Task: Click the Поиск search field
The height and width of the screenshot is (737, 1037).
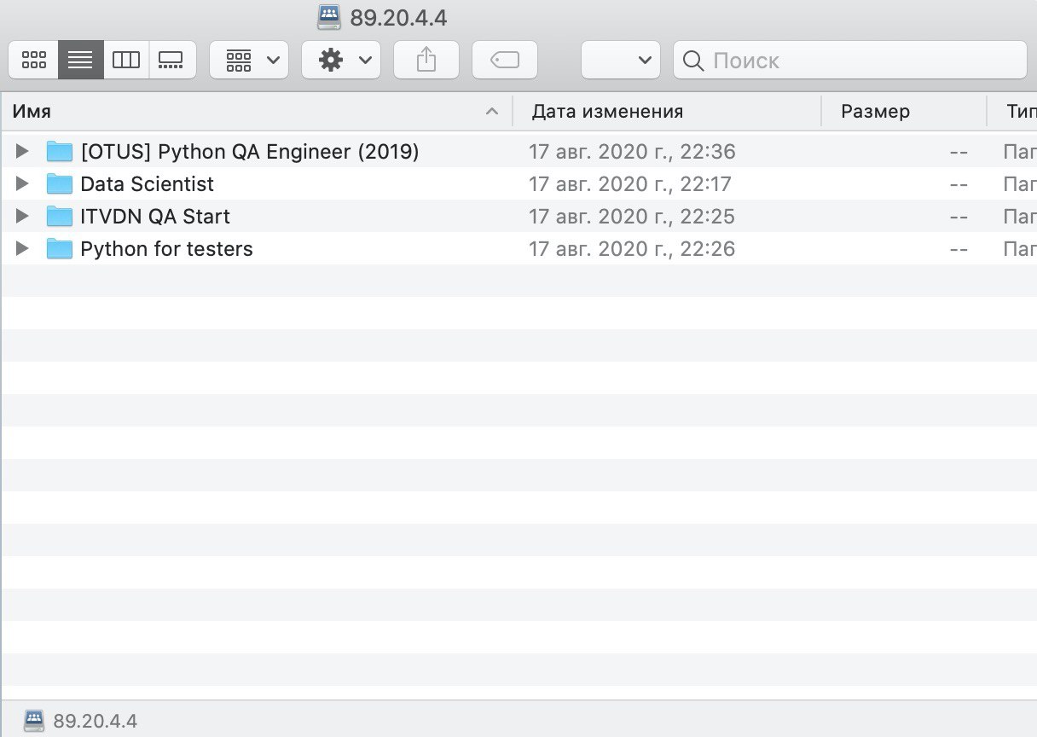Action: [850, 60]
